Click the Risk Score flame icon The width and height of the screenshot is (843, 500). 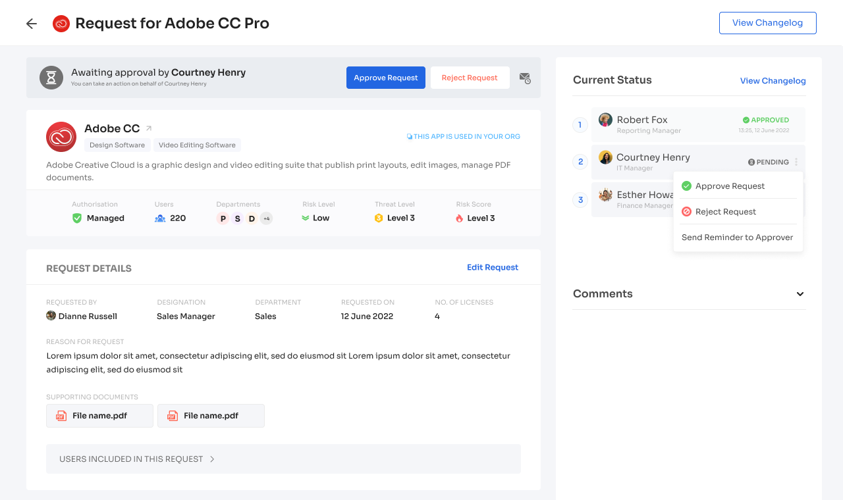click(460, 218)
